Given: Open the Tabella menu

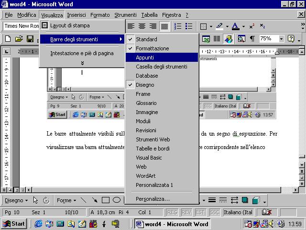Looking at the screenshot, I should tap(149, 15).
